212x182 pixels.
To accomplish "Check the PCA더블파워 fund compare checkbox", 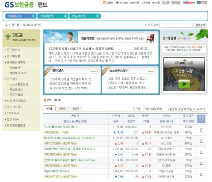I will pos(201,130).
